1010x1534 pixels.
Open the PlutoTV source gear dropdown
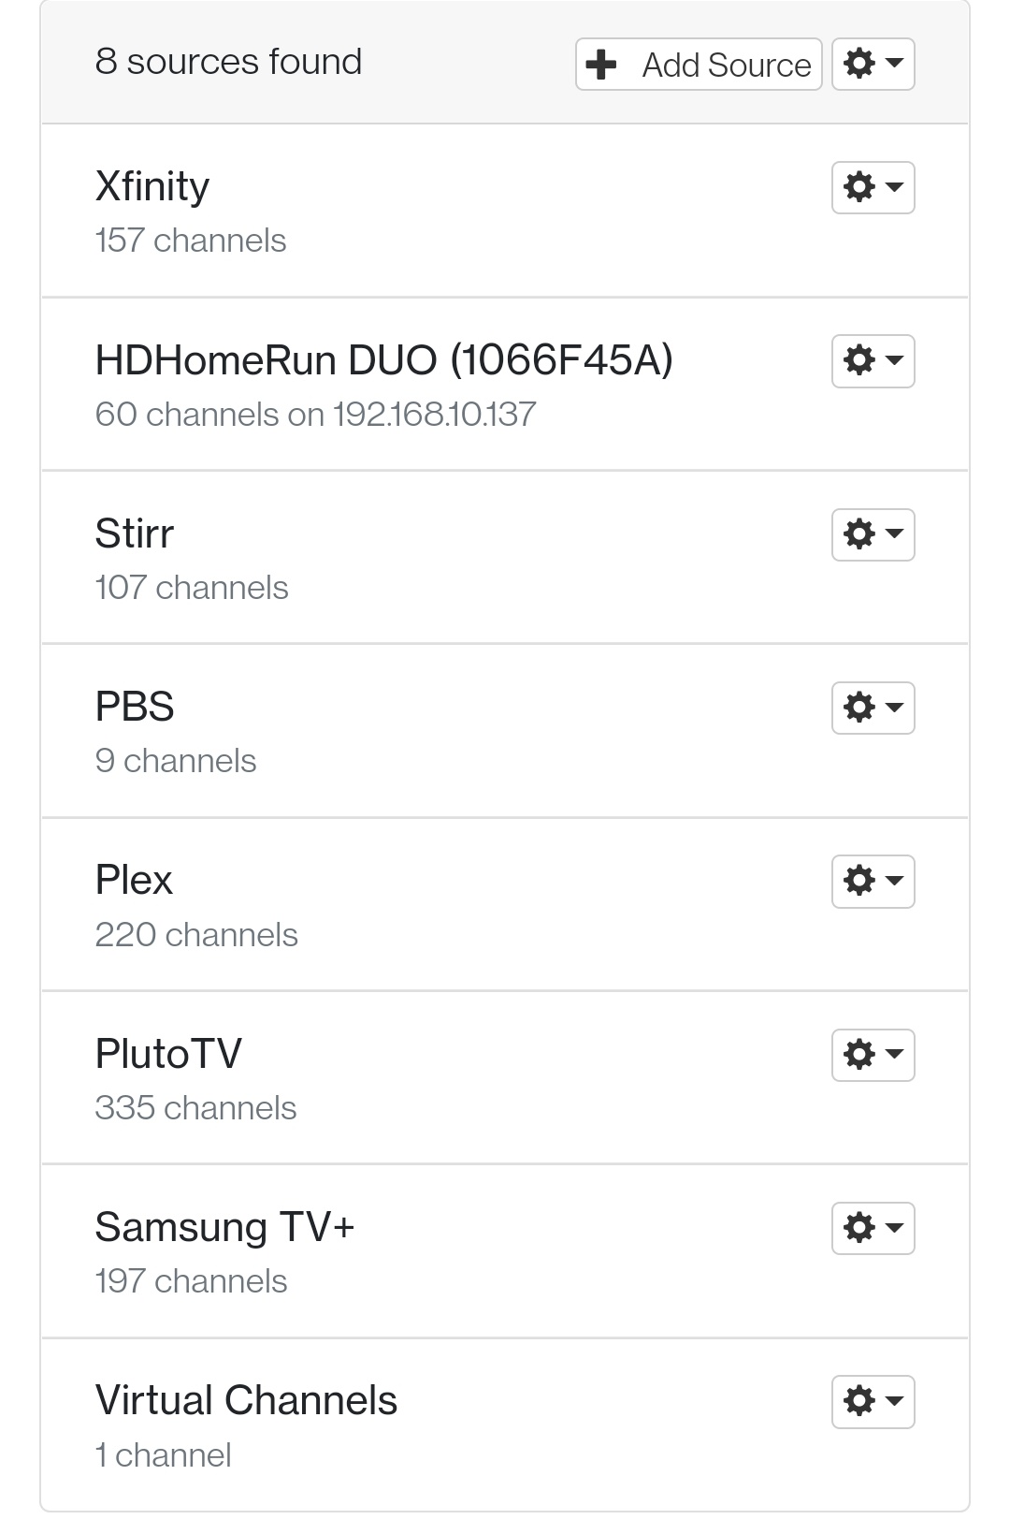point(873,1055)
